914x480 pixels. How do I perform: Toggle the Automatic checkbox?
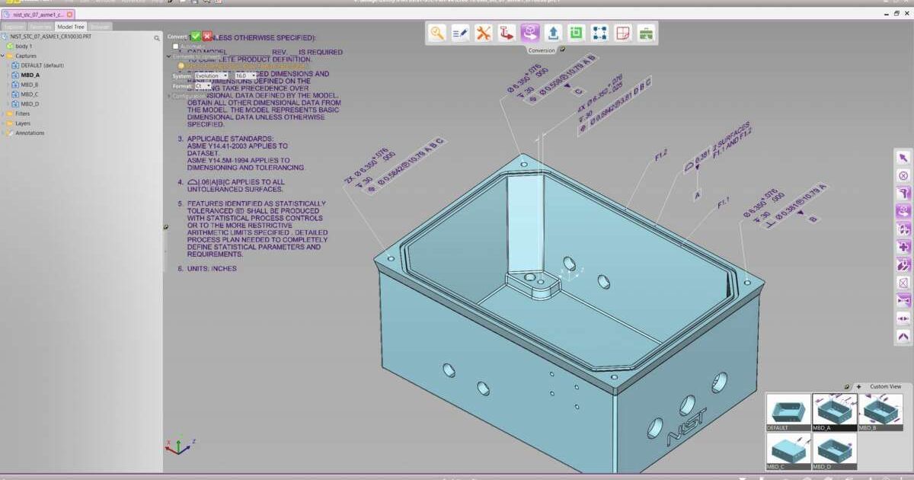point(176,46)
